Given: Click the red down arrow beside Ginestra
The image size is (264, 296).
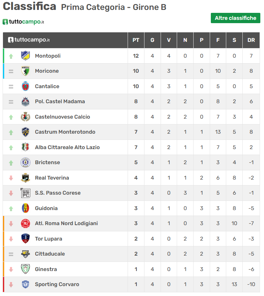Looking at the screenshot, I should pos(11,269).
